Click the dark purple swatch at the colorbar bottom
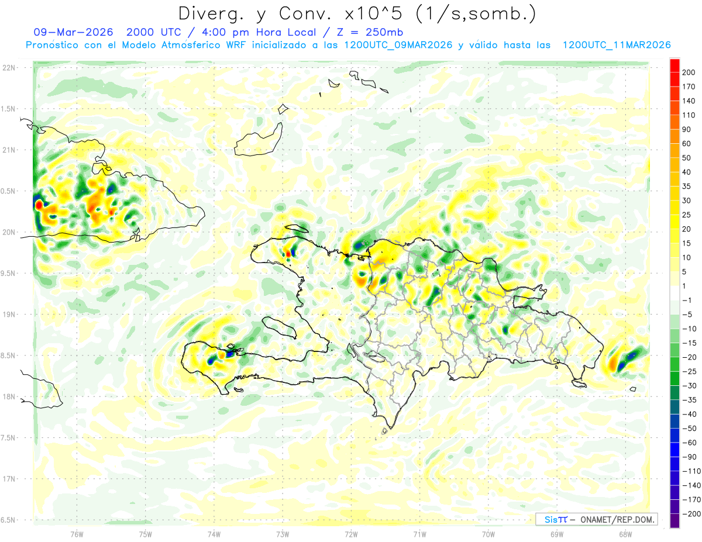 coord(675,521)
